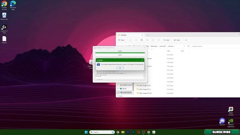
Task: Open the address bar history dropdown
Action: point(184,46)
